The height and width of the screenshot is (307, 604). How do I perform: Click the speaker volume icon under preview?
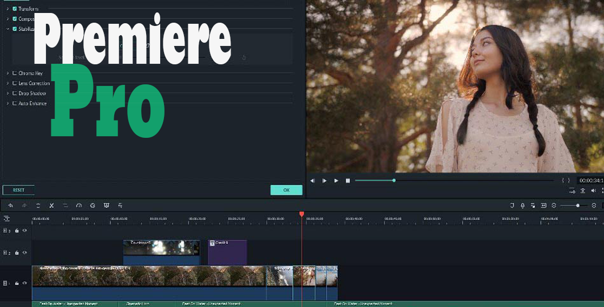click(594, 191)
